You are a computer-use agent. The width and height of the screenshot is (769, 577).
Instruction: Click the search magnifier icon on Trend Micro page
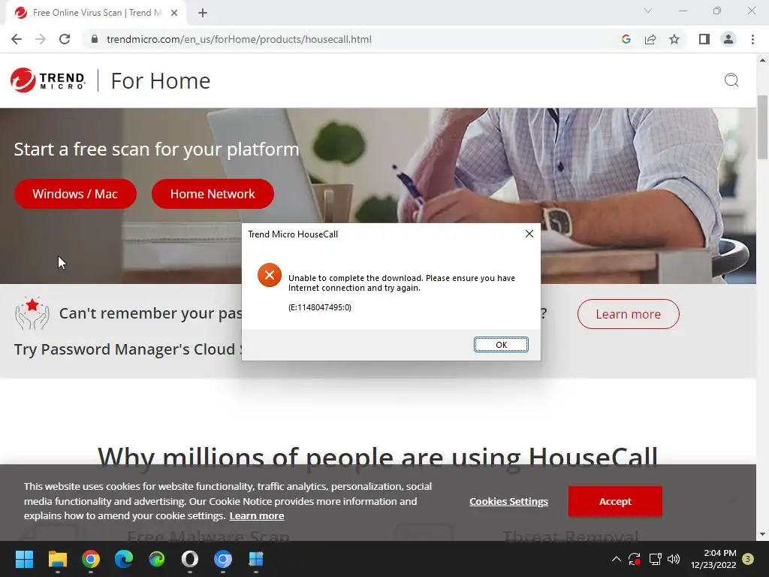point(731,80)
